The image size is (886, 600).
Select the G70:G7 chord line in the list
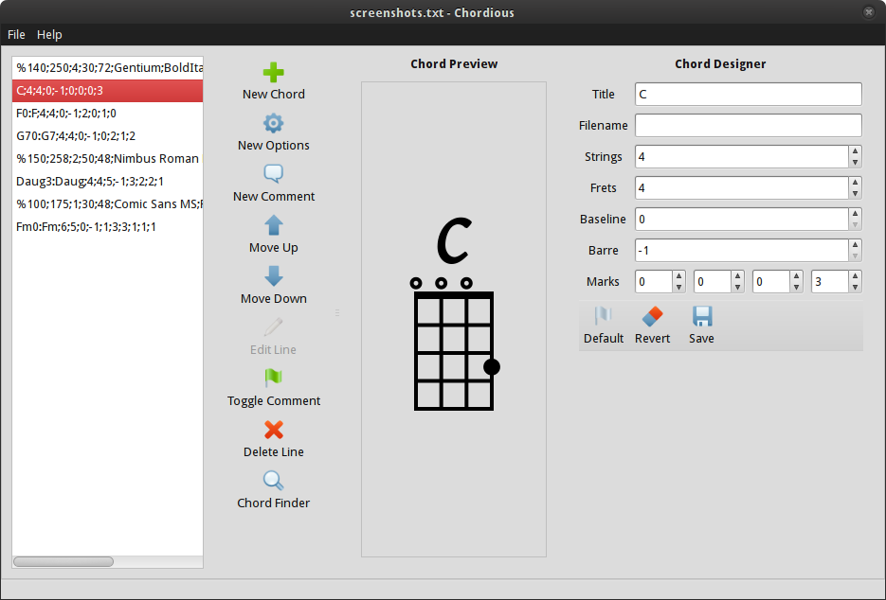coord(76,136)
